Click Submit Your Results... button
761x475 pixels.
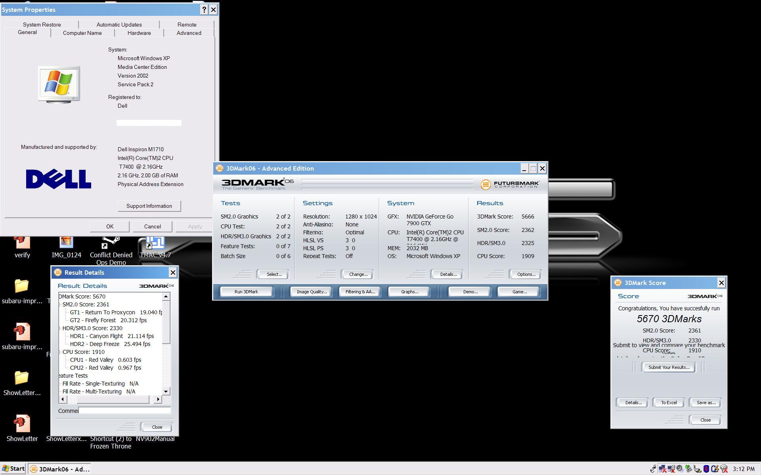669,367
